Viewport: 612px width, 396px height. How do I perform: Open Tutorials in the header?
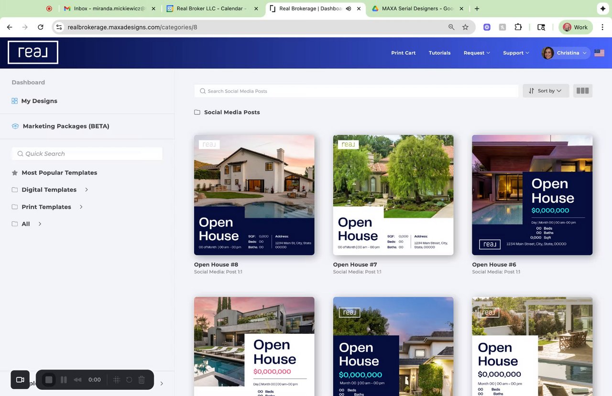[439, 53]
